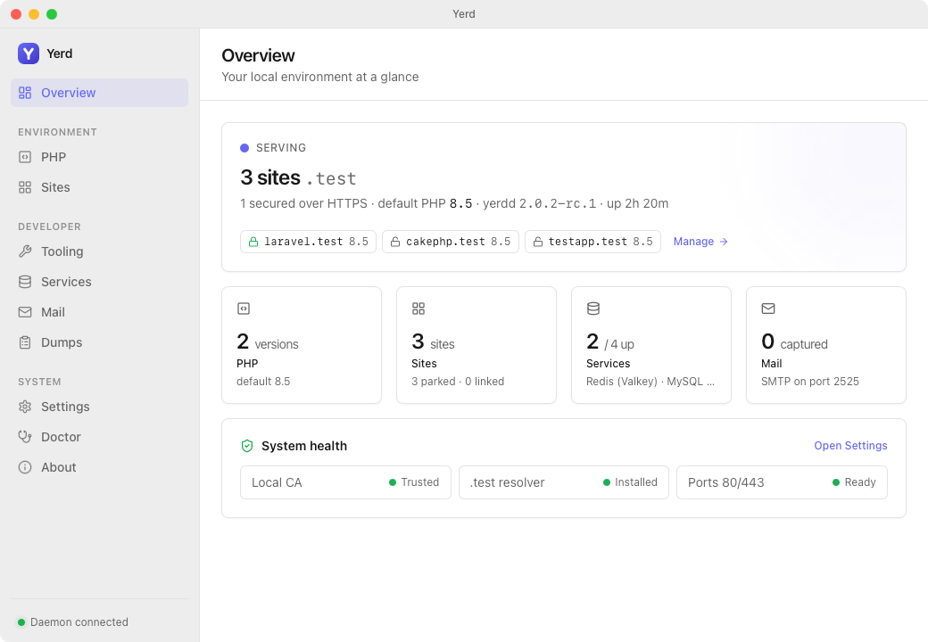
Task: Open the About page
Action: pos(99,467)
